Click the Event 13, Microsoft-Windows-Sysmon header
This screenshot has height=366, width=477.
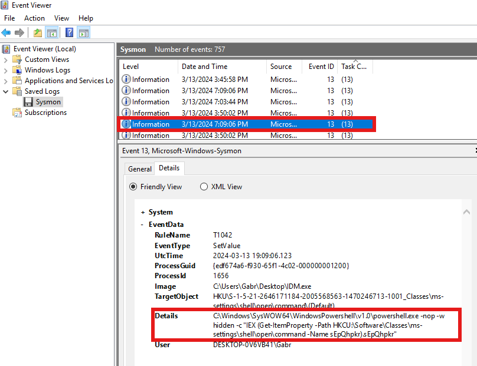182,151
